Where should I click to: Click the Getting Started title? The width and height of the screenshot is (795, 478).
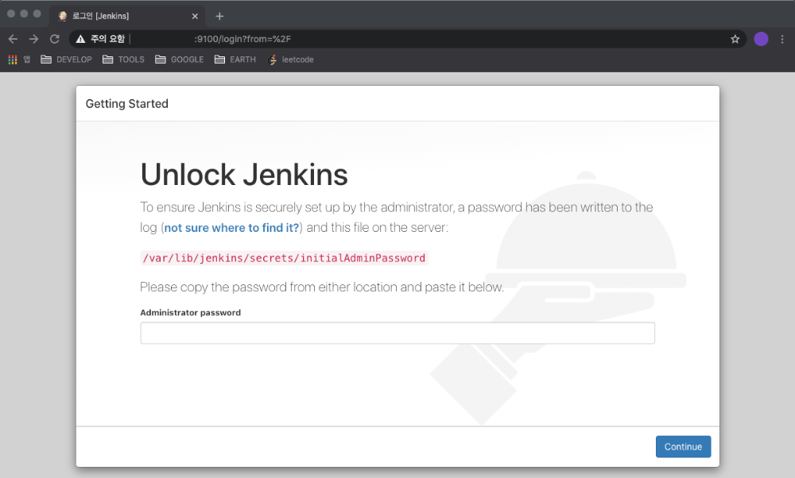point(126,104)
